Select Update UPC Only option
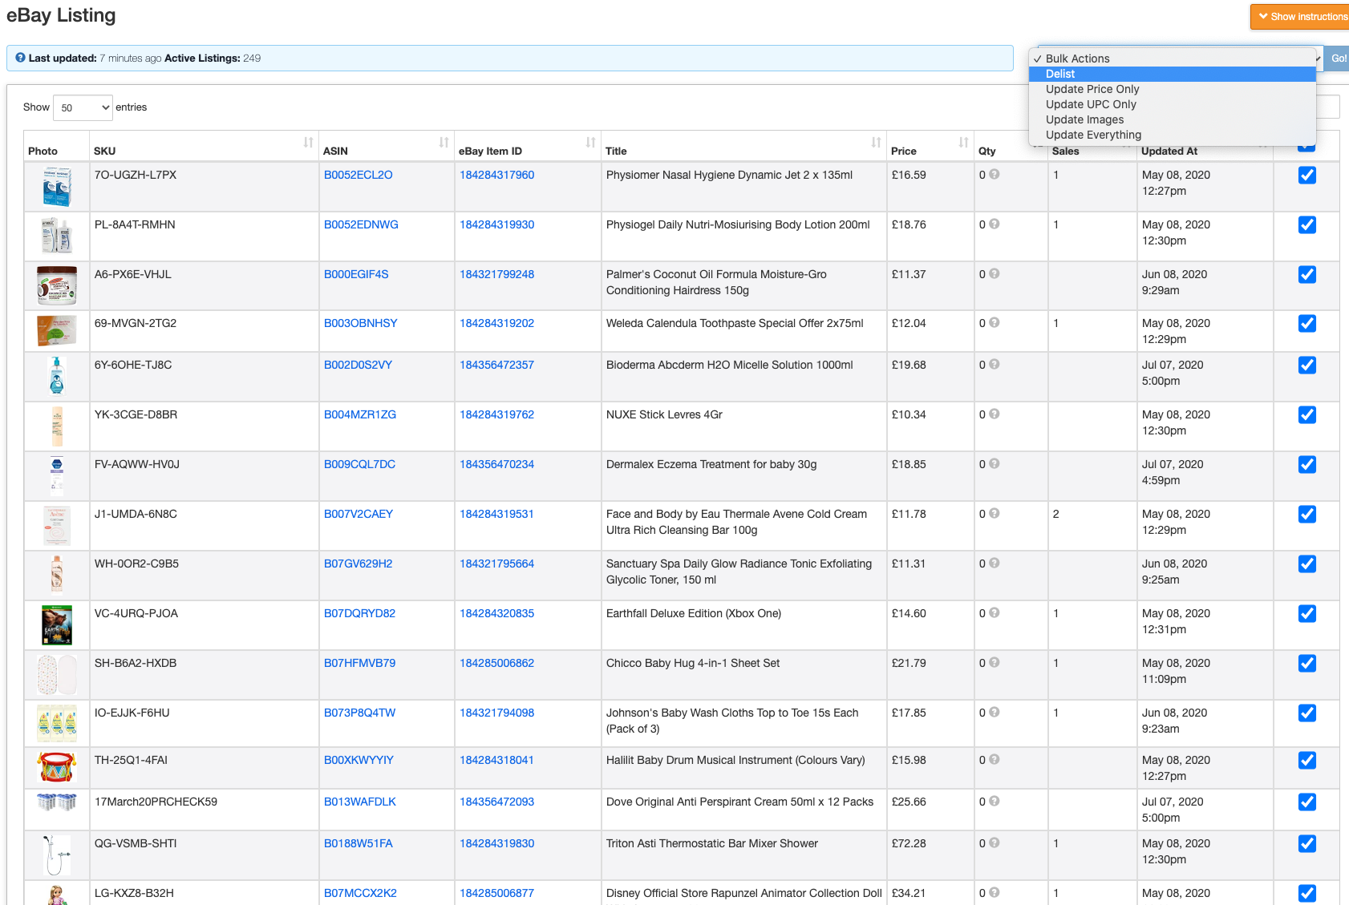Viewport: 1349px width, 905px height. coord(1173,104)
